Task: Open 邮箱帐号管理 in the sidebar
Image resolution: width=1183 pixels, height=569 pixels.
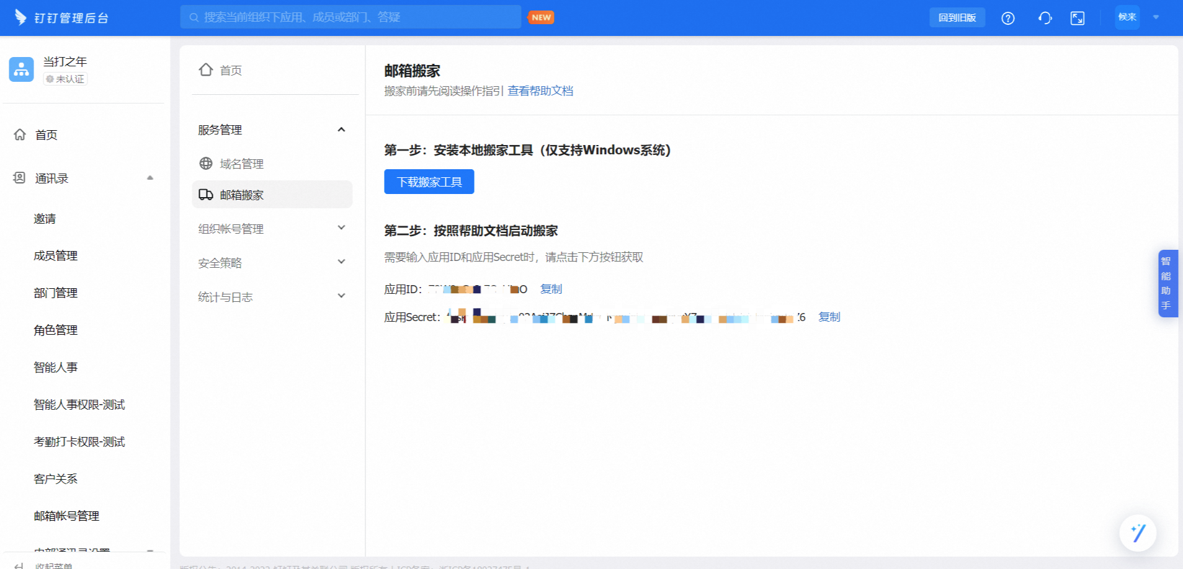Action: coord(66,516)
